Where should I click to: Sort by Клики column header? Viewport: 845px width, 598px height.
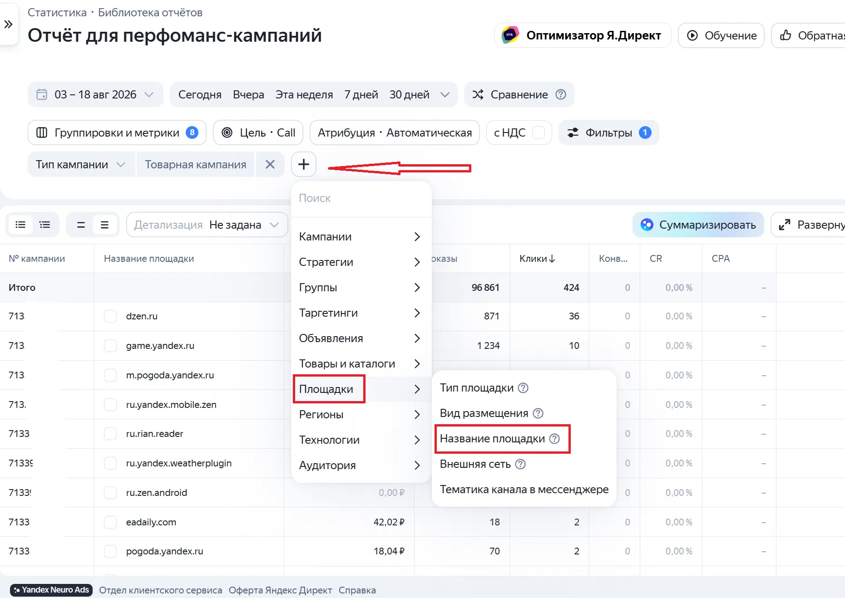(x=537, y=259)
